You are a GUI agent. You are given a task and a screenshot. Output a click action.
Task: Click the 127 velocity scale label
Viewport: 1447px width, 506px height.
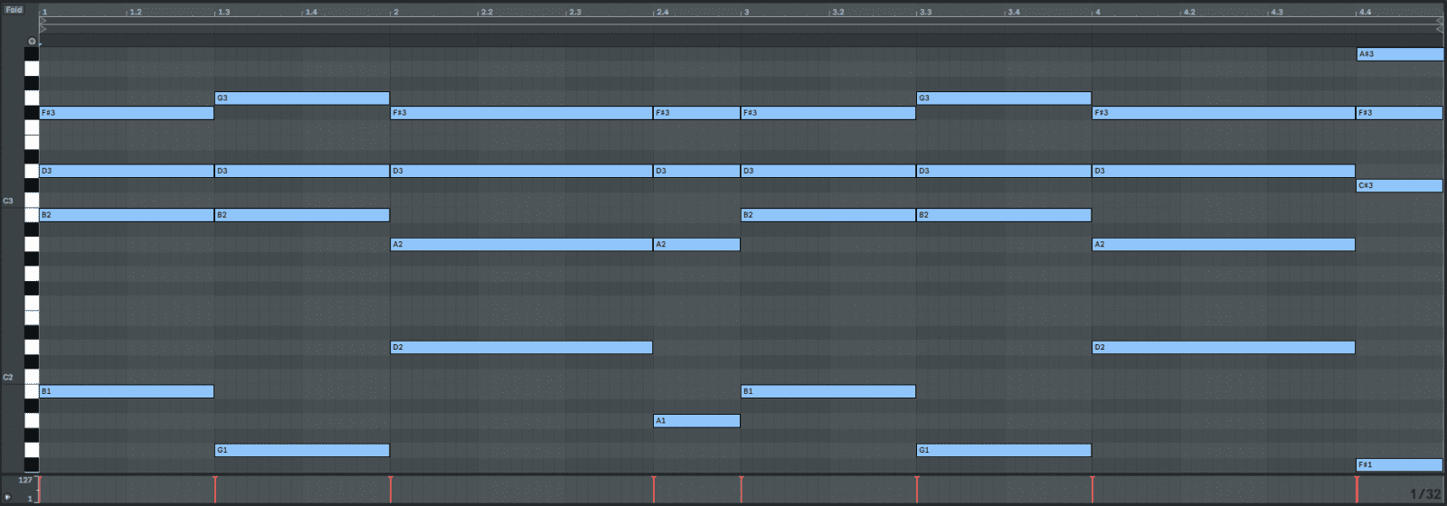coord(25,481)
